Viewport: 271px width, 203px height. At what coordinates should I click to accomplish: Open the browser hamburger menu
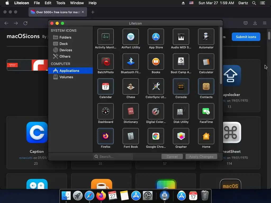click(x=265, y=23)
